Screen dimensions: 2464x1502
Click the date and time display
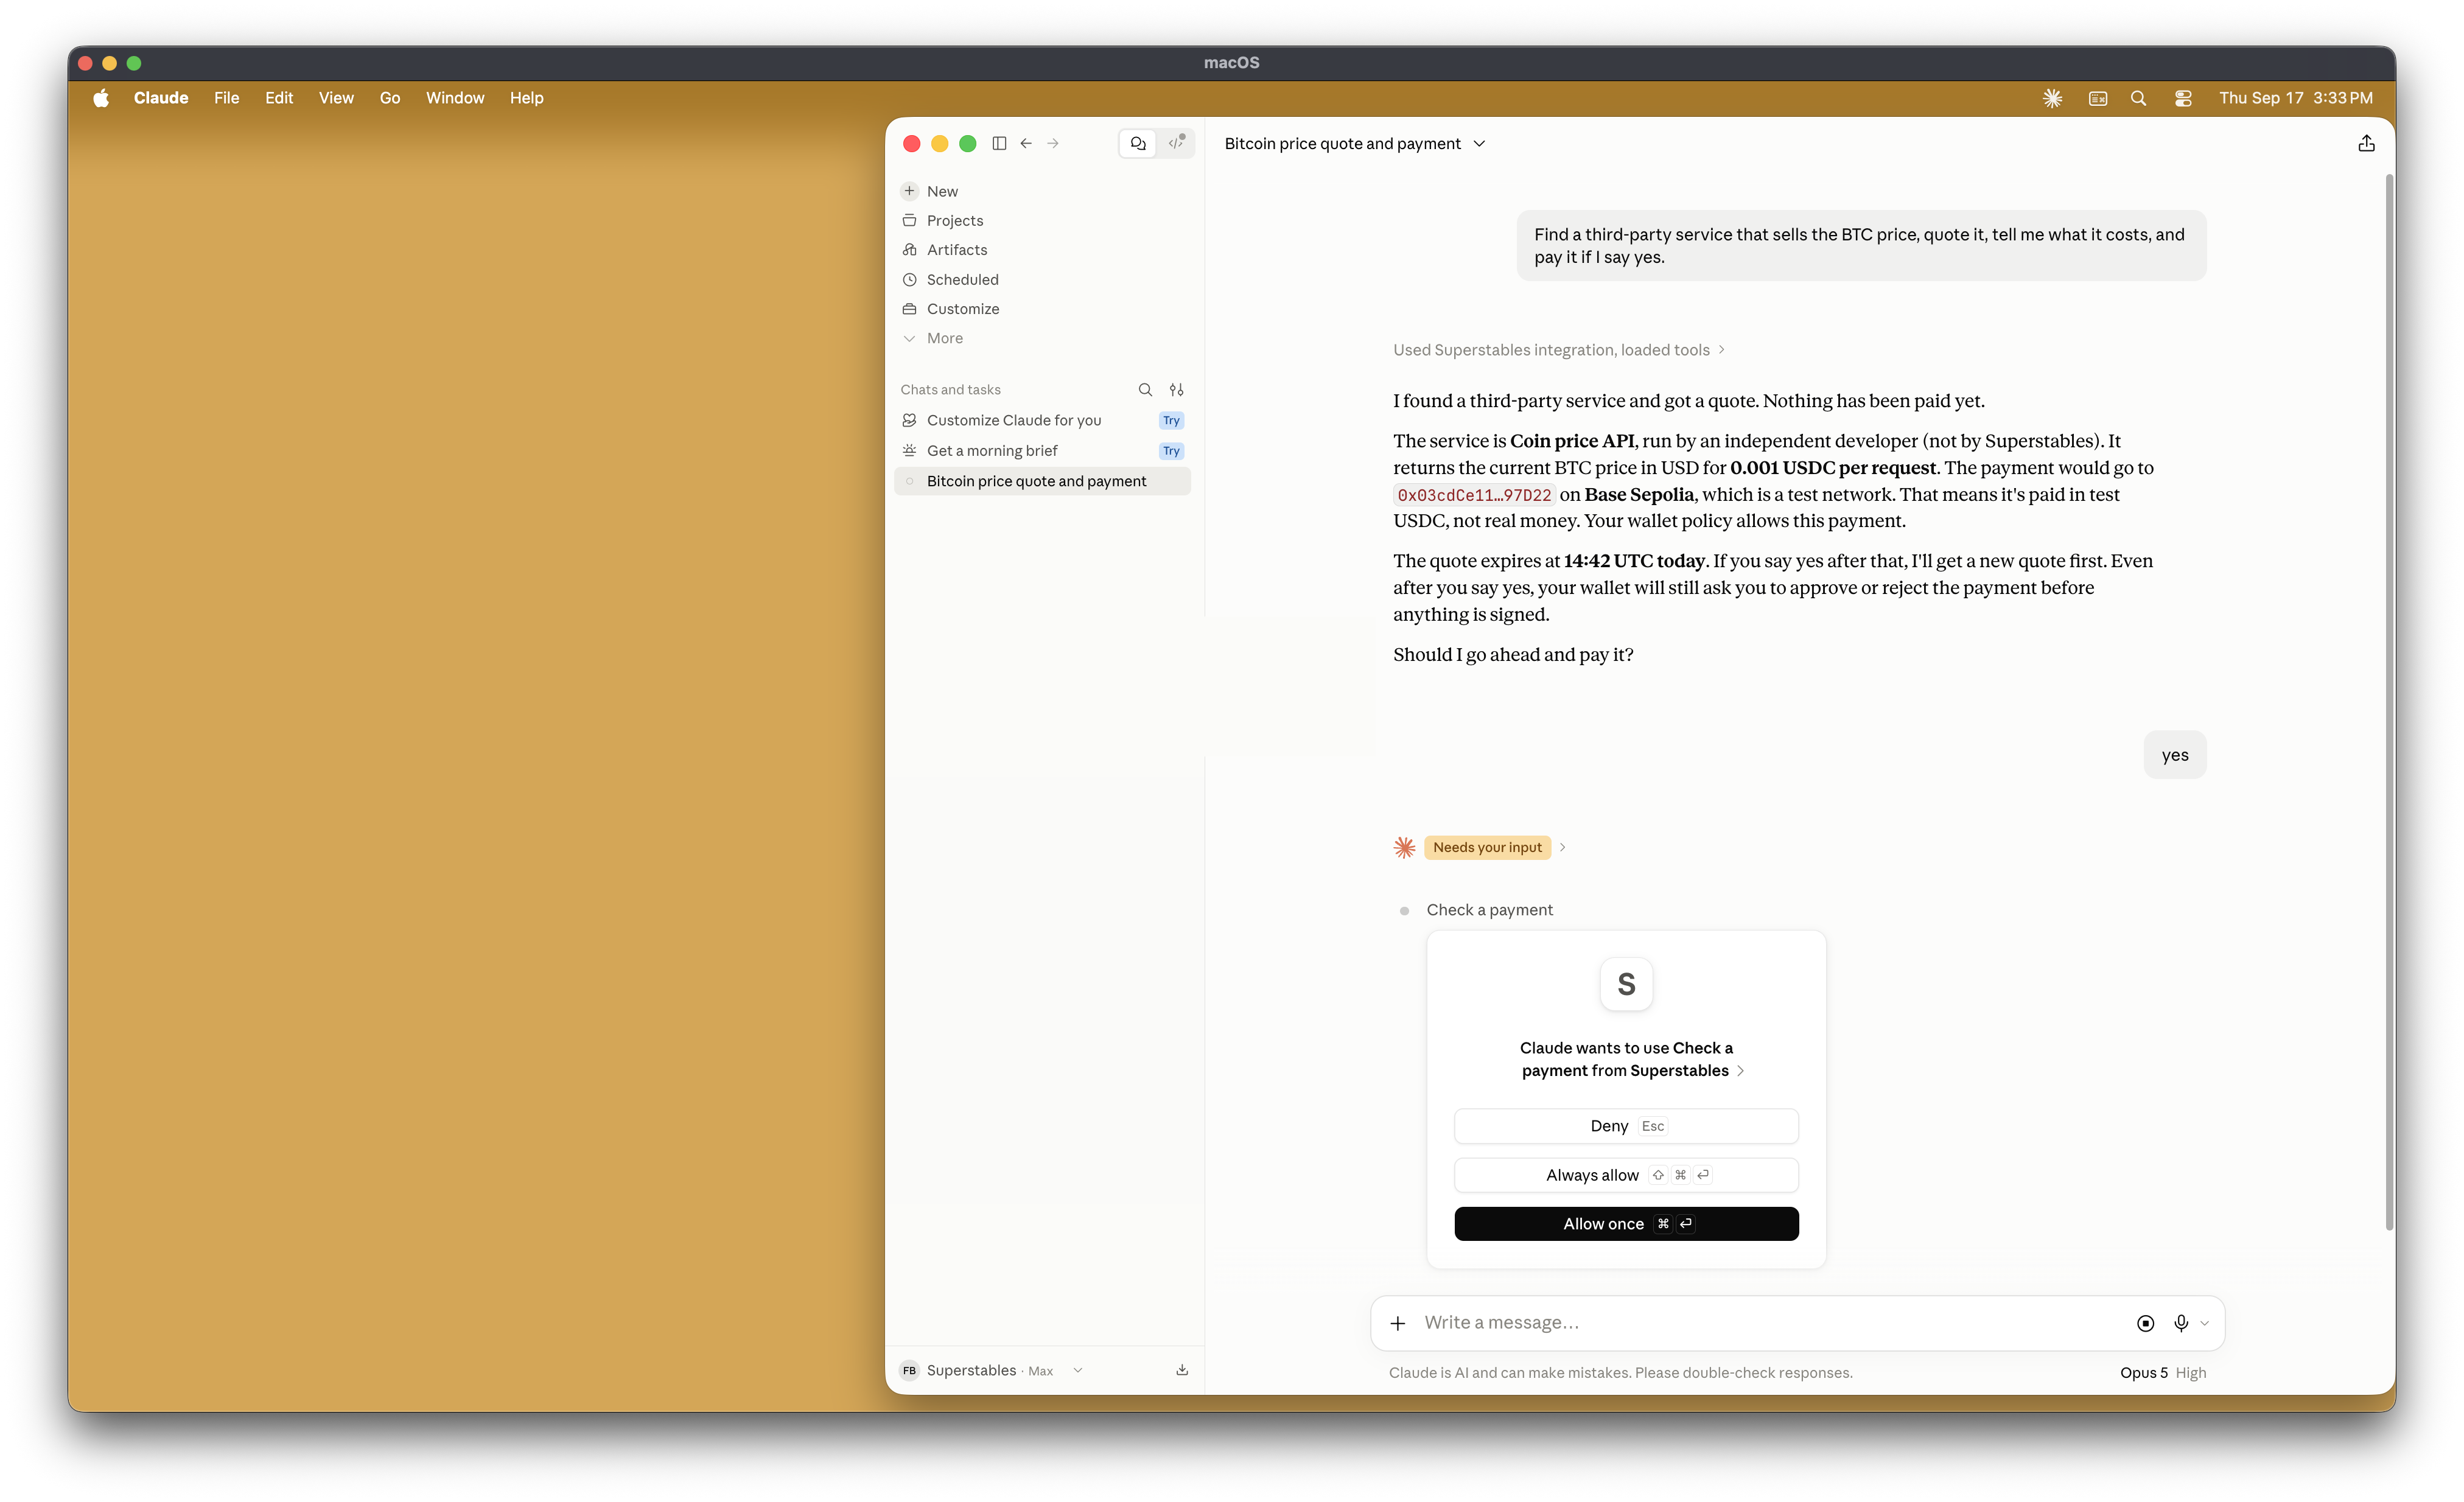click(2295, 97)
